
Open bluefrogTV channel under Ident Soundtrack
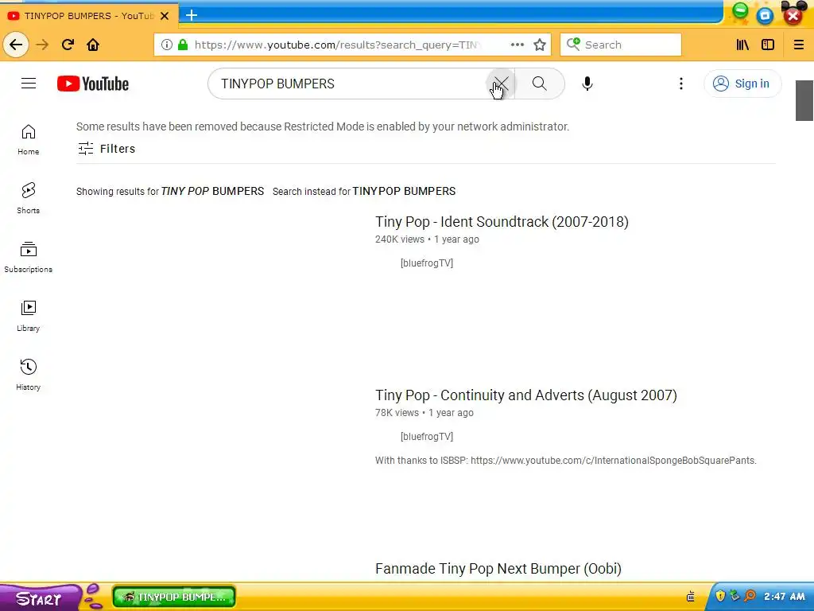(x=427, y=263)
